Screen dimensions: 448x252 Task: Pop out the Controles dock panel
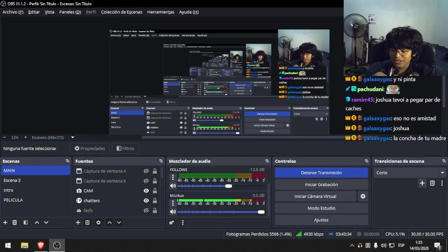tap(366, 161)
